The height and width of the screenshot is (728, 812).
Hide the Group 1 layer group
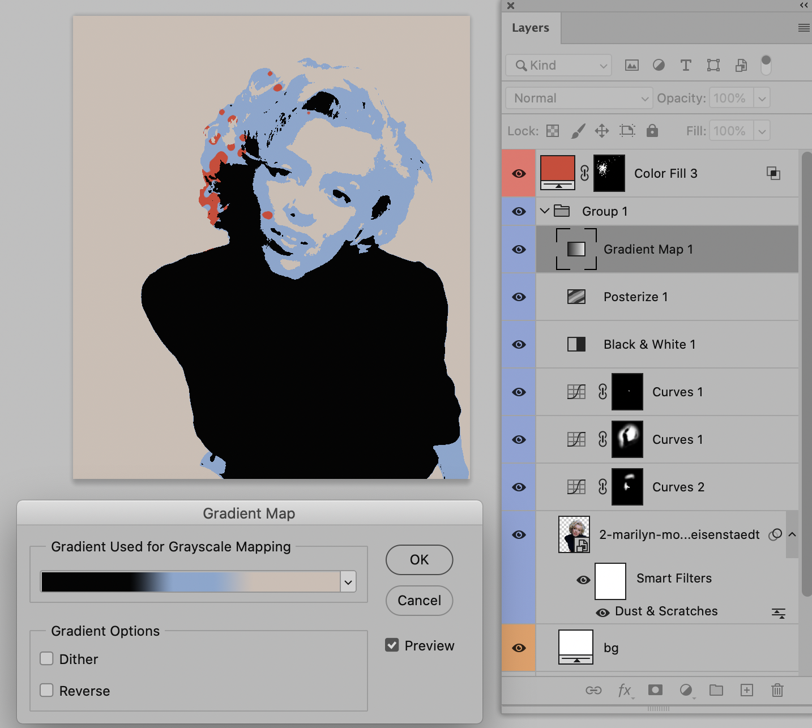pos(519,211)
